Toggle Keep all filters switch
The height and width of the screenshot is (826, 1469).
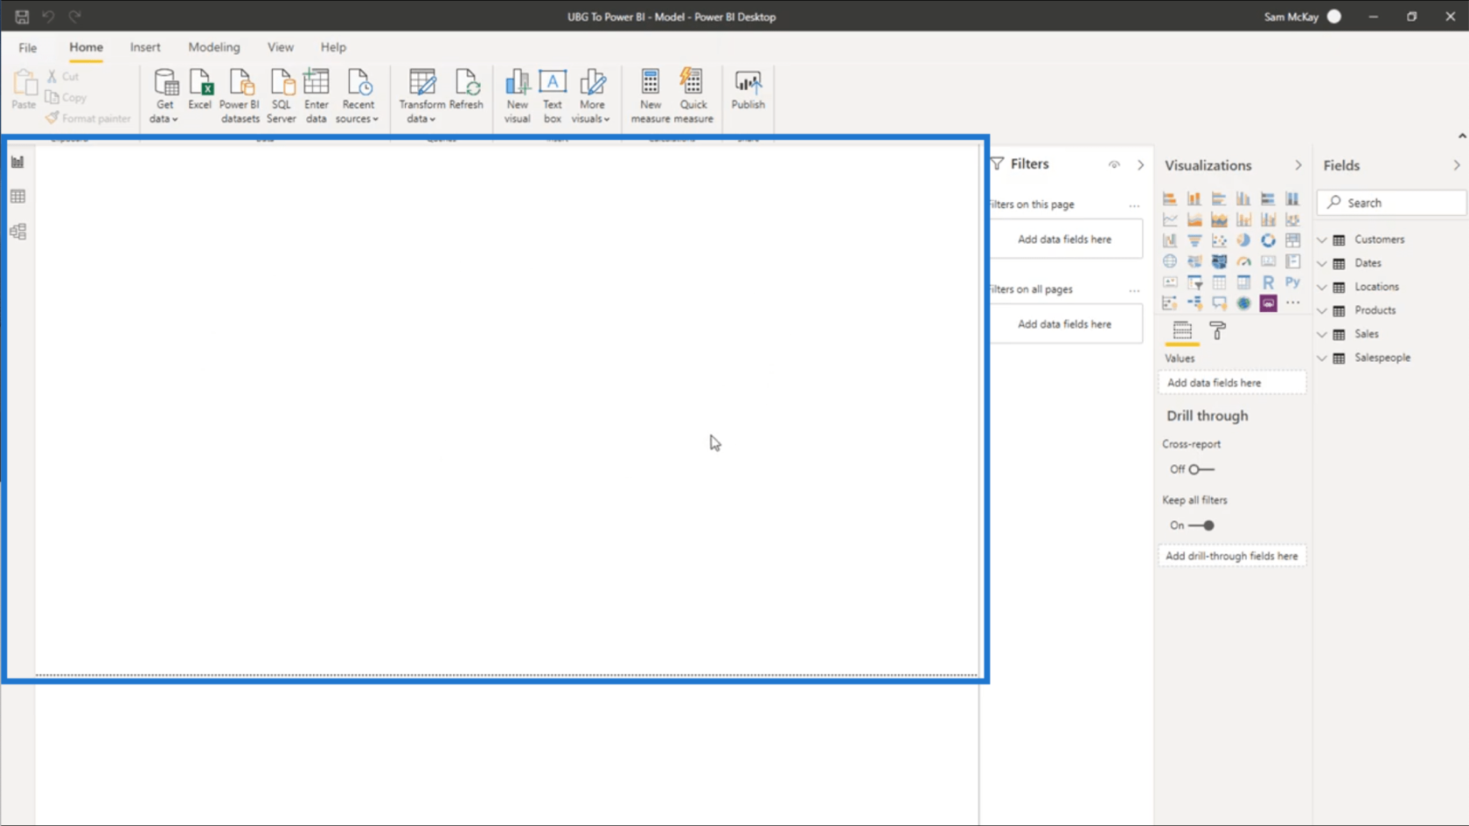(1201, 525)
